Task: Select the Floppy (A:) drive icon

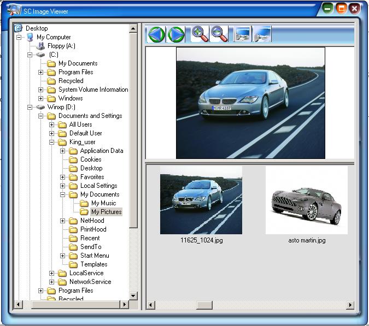Action: point(40,46)
